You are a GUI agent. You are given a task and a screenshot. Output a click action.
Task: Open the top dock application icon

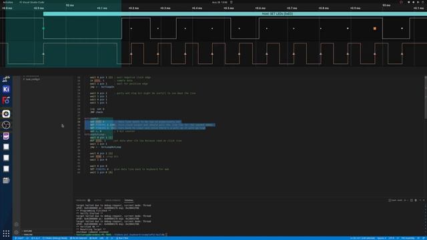(x=6, y=79)
